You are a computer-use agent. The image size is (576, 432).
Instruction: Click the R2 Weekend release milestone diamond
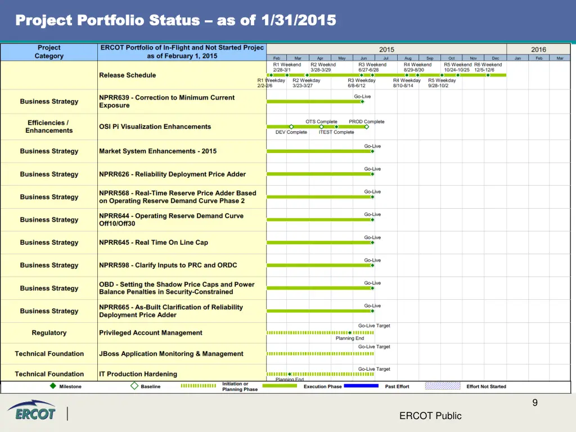[x=307, y=75]
